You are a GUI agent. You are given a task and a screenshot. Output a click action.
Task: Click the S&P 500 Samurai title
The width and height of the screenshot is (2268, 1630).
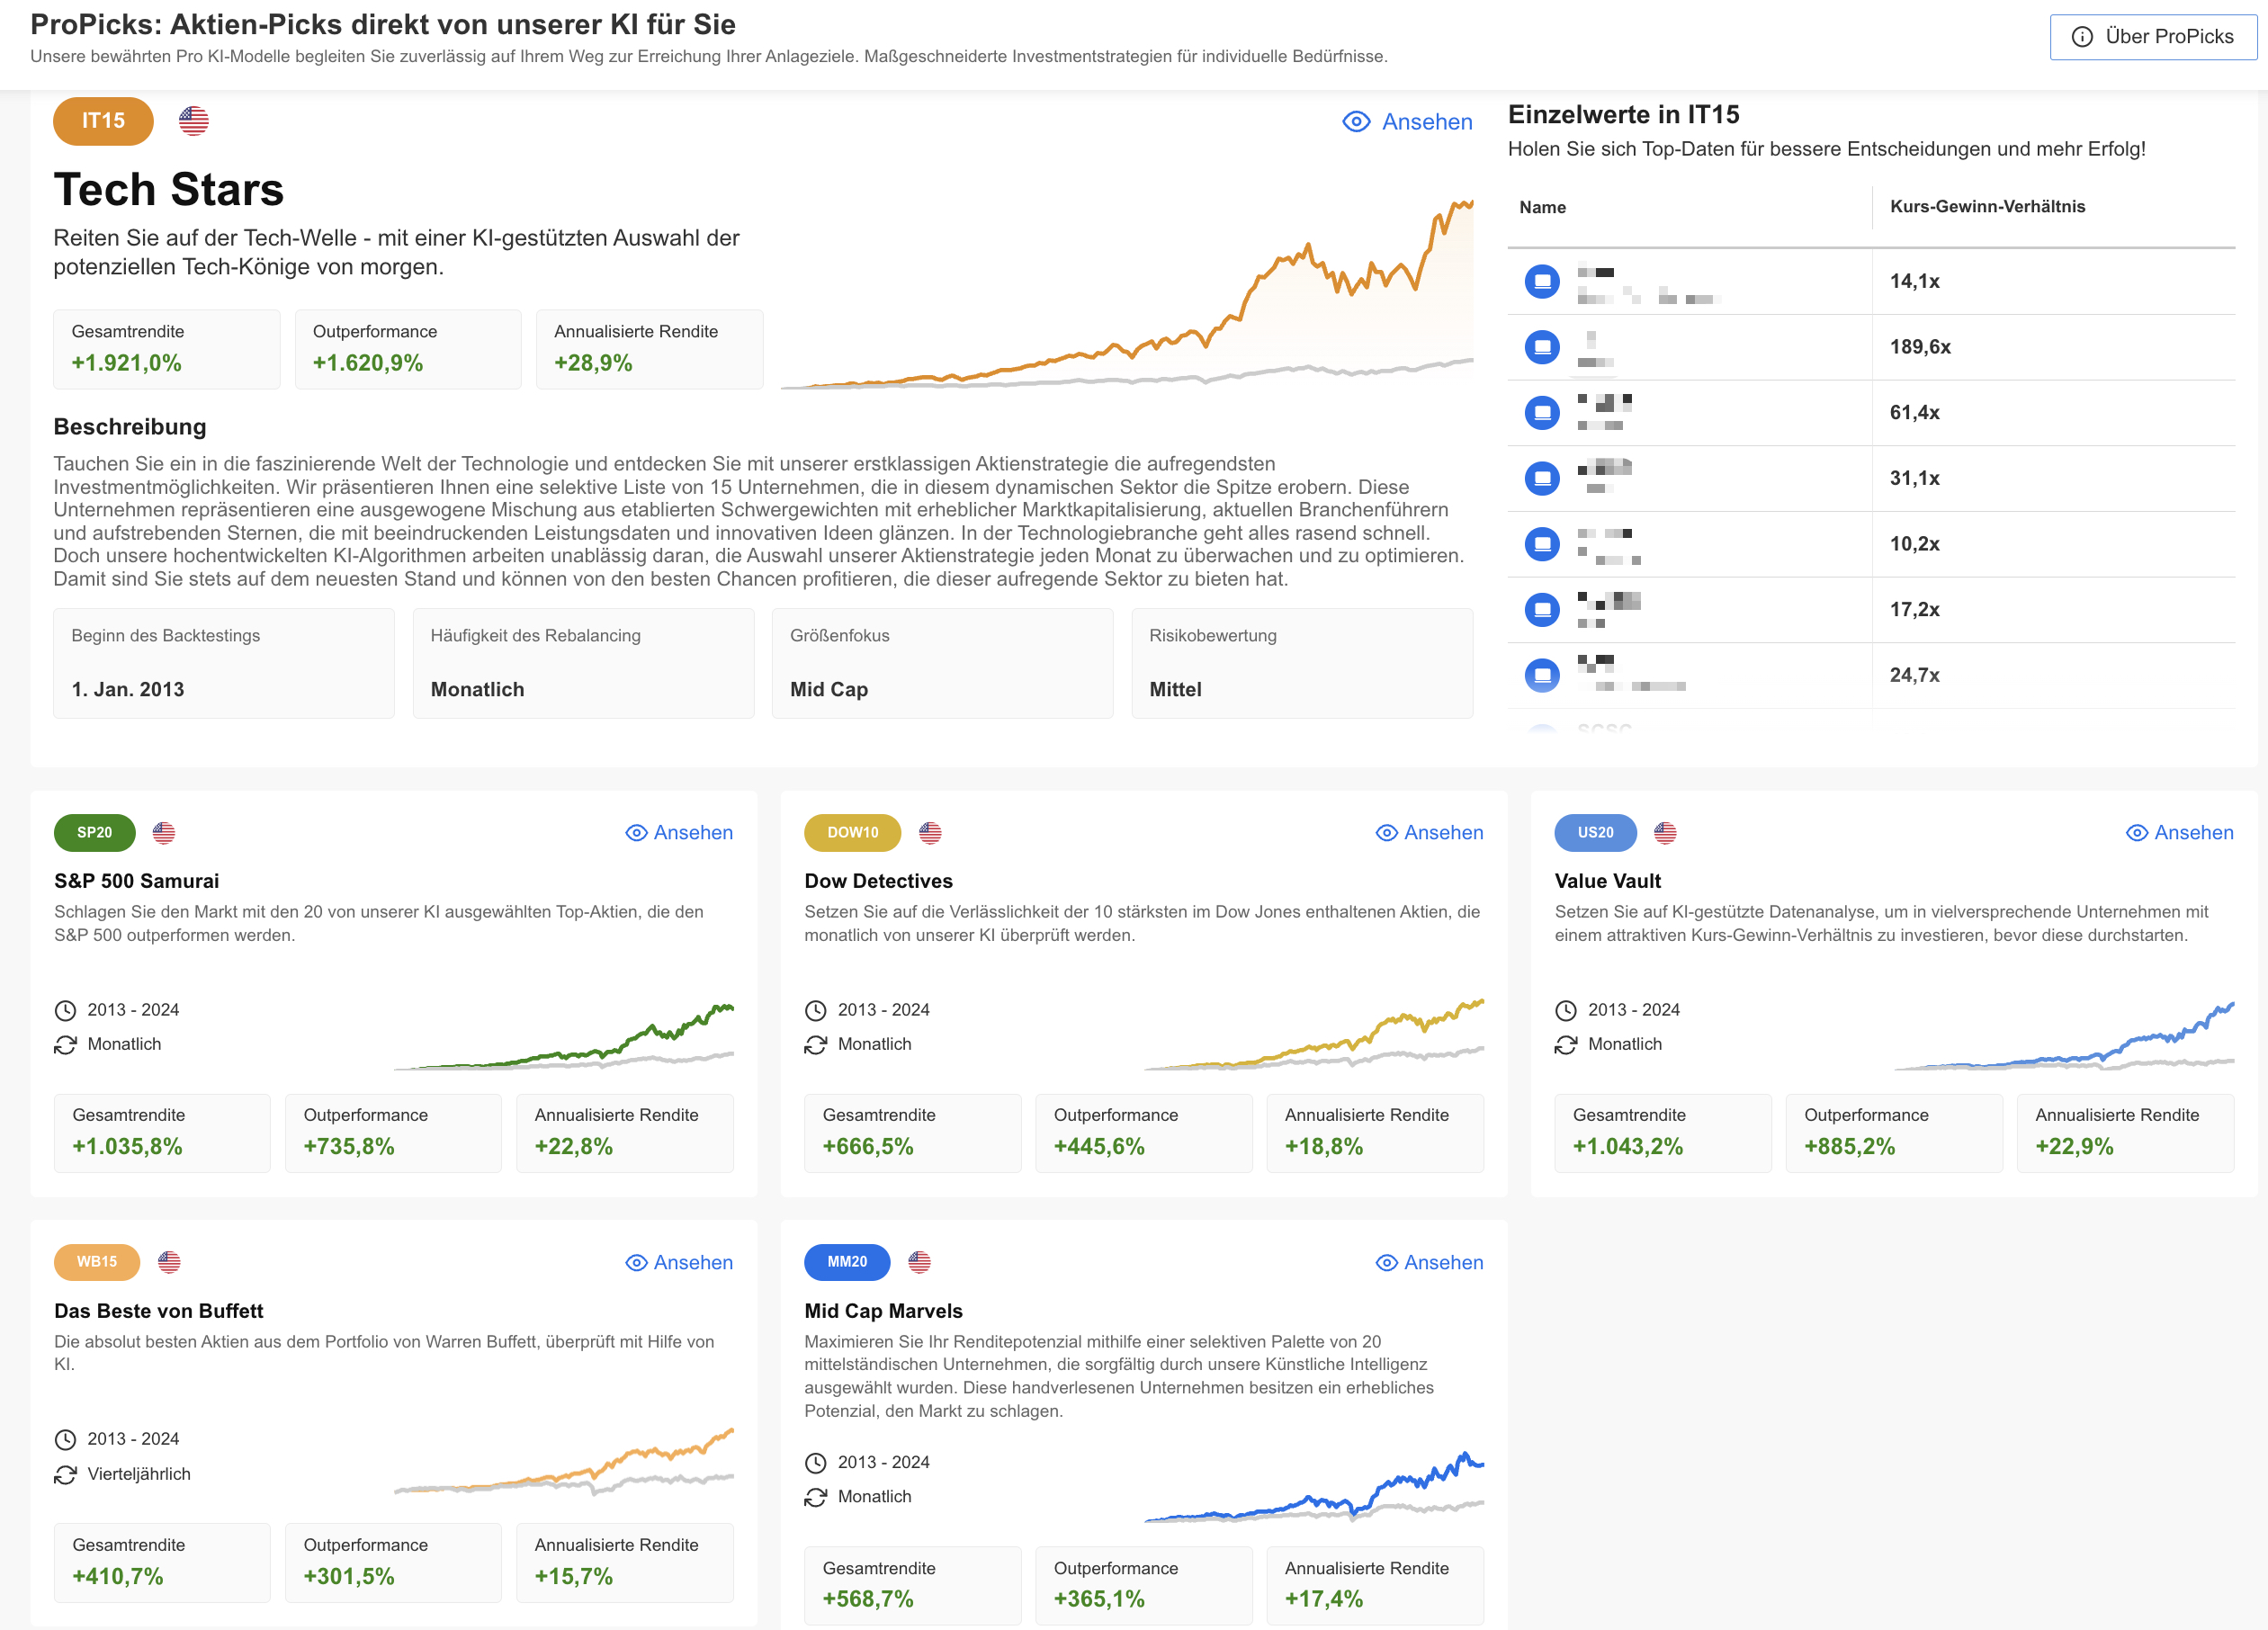tap(136, 881)
